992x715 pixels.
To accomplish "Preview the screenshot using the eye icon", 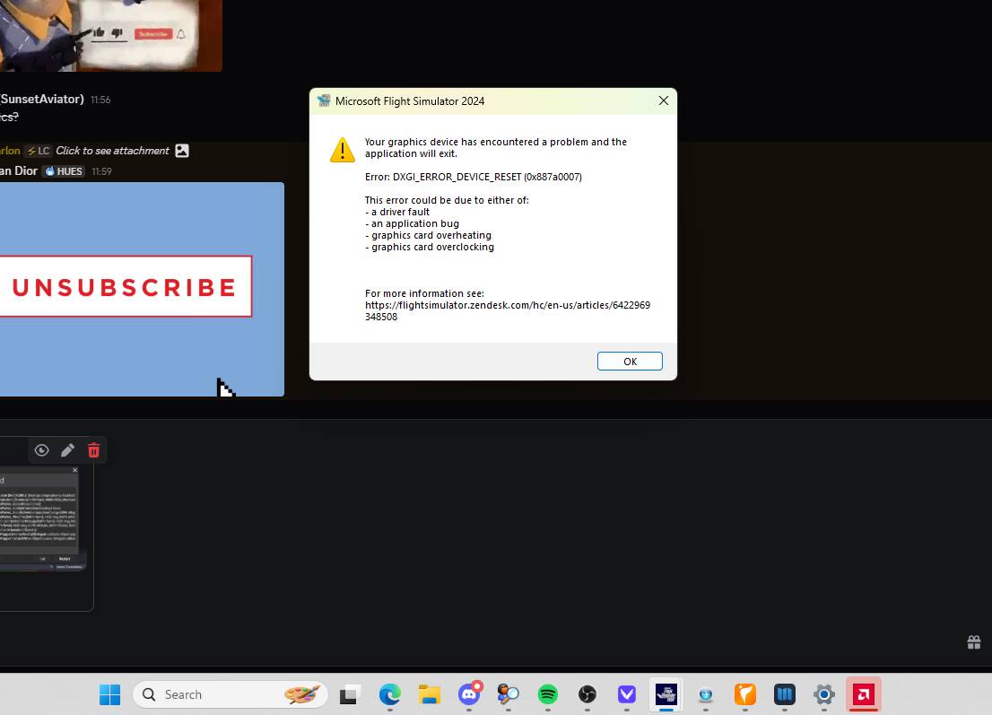I will pos(41,449).
